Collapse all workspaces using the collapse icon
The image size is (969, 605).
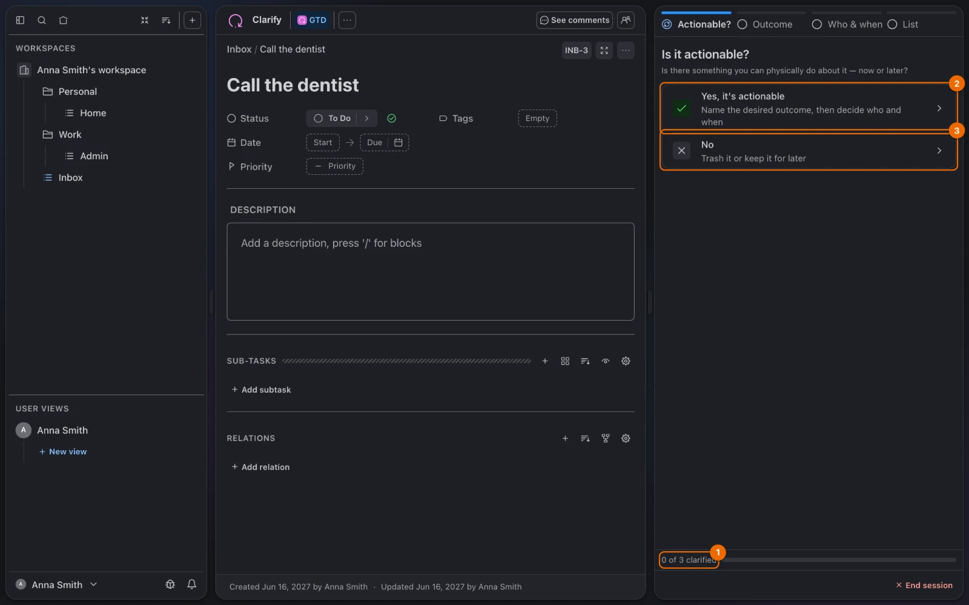coord(145,20)
